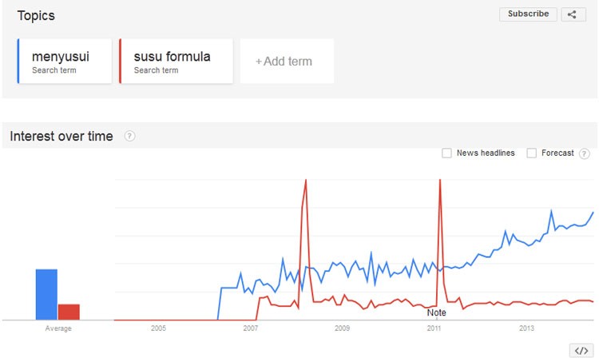Viewport: 599px width, 362px height.
Task: Select the susu formula search term card
Action: coord(177,62)
